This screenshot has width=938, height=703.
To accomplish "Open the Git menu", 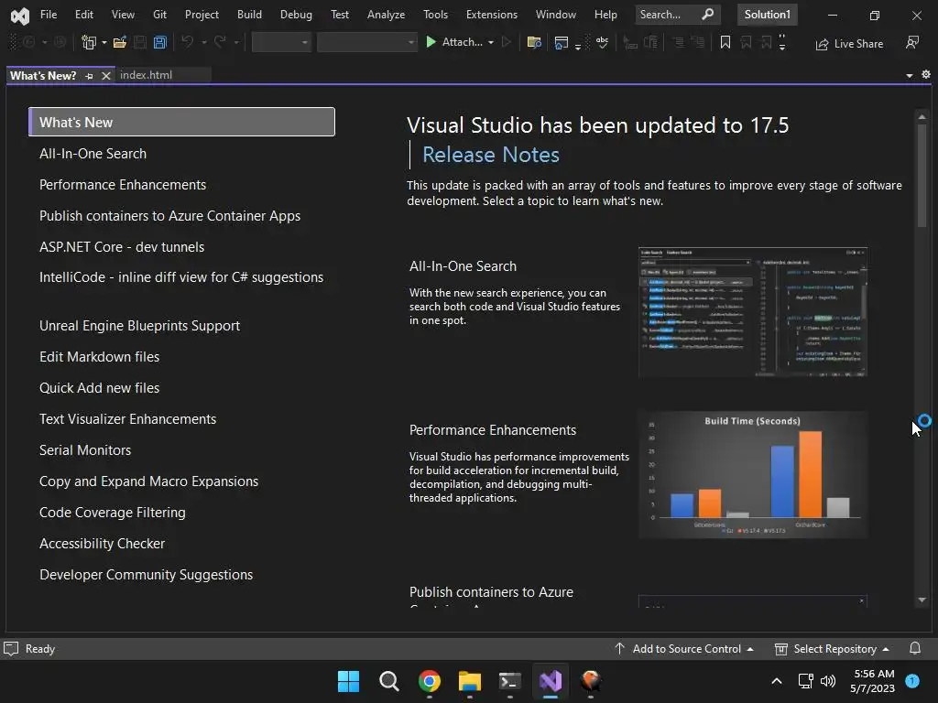I will pos(159,15).
